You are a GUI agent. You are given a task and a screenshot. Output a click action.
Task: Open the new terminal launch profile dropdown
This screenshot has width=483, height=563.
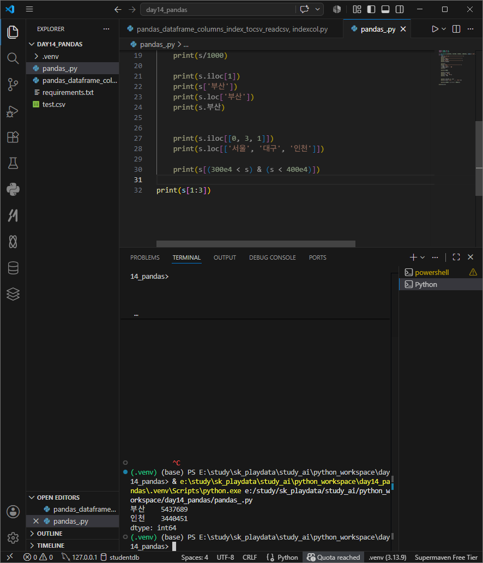pos(422,257)
